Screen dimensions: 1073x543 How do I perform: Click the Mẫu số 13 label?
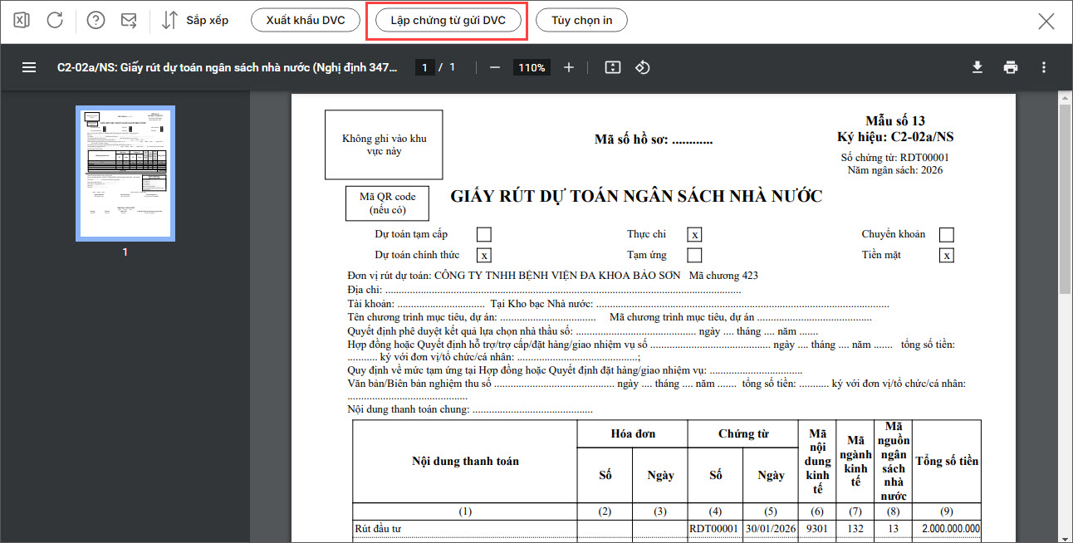(x=895, y=121)
